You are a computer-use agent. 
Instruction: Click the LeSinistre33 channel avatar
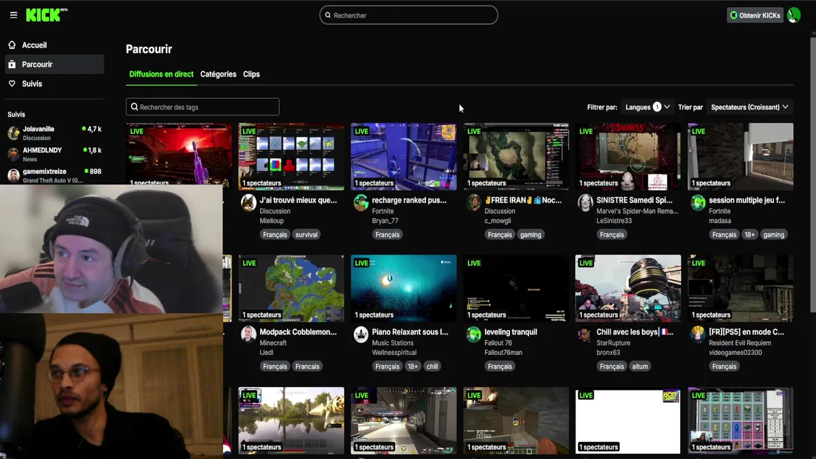(585, 203)
